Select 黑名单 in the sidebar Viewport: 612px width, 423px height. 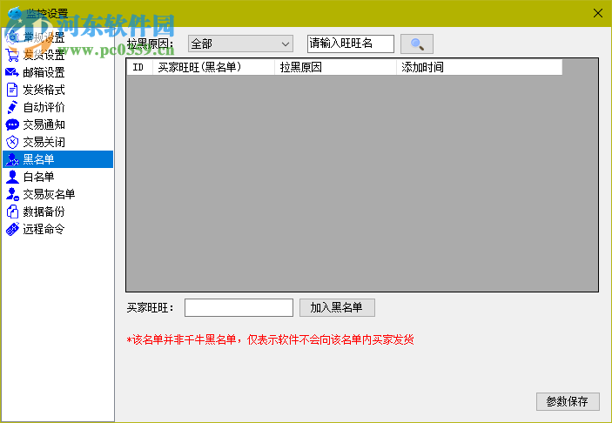57,159
